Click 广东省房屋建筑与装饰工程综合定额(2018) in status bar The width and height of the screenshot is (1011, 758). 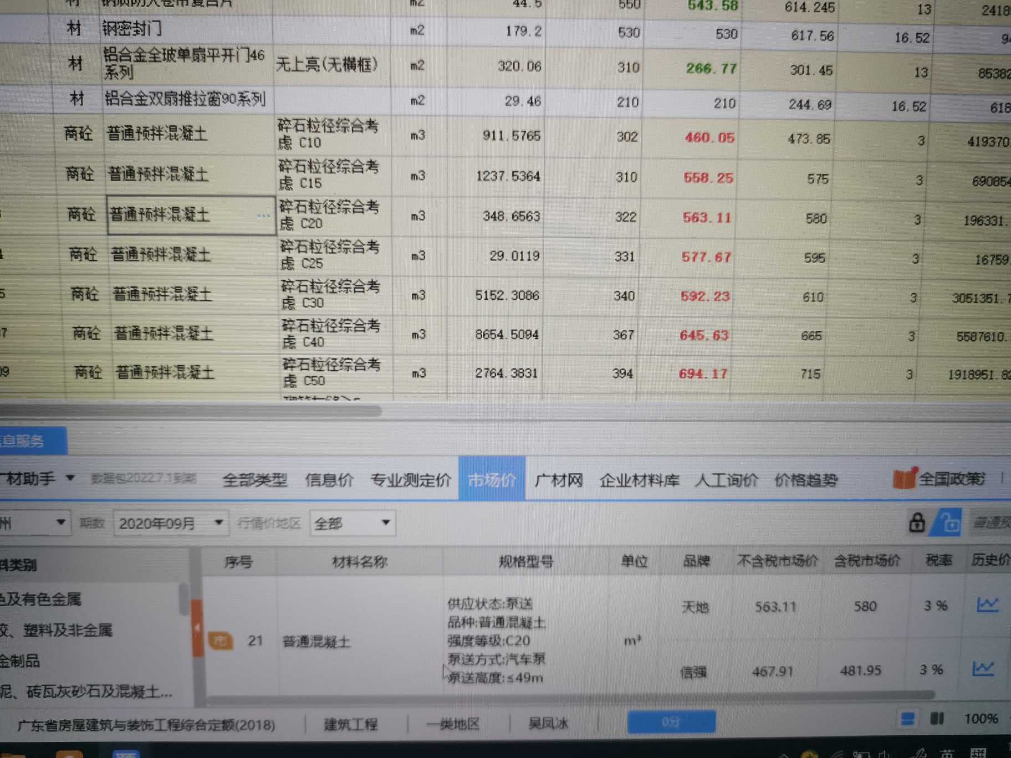[x=146, y=725]
